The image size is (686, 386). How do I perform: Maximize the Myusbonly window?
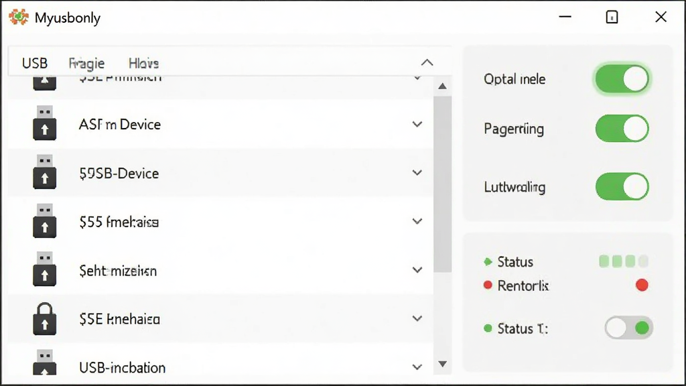(612, 17)
